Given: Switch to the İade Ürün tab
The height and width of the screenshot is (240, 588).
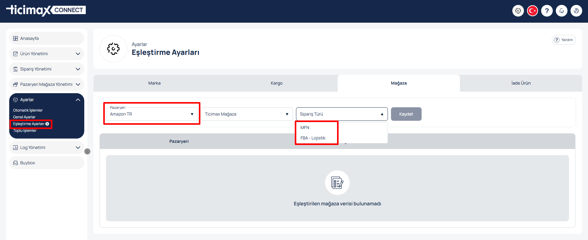Looking at the screenshot, I should pos(521,83).
